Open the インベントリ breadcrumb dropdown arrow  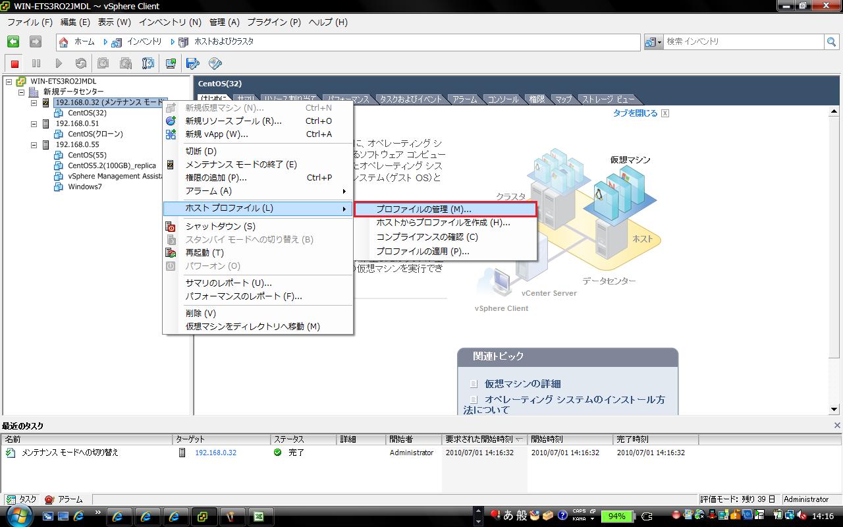pos(173,42)
